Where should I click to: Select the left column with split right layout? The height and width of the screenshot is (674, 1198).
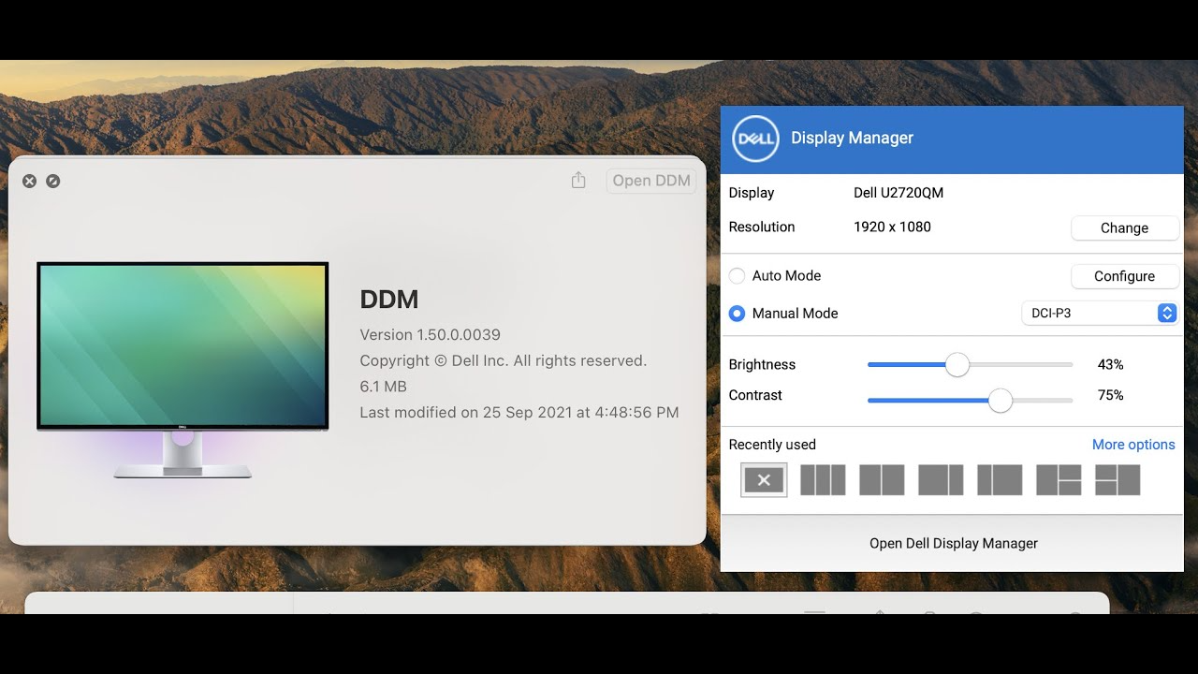tap(1059, 480)
